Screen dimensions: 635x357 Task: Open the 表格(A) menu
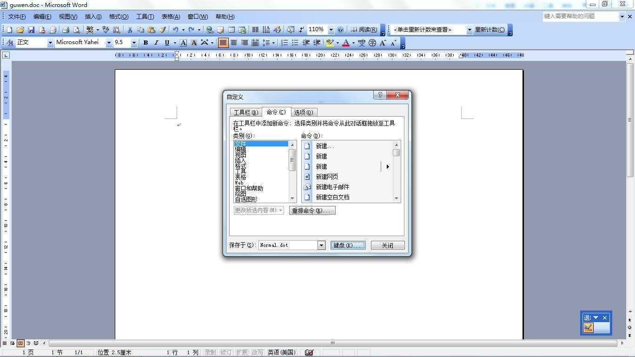pos(171,17)
